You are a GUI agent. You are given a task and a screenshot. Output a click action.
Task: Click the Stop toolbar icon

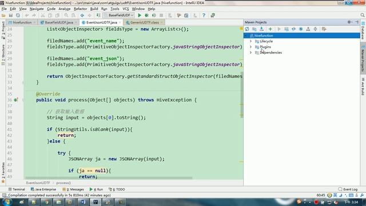tap(161, 15)
